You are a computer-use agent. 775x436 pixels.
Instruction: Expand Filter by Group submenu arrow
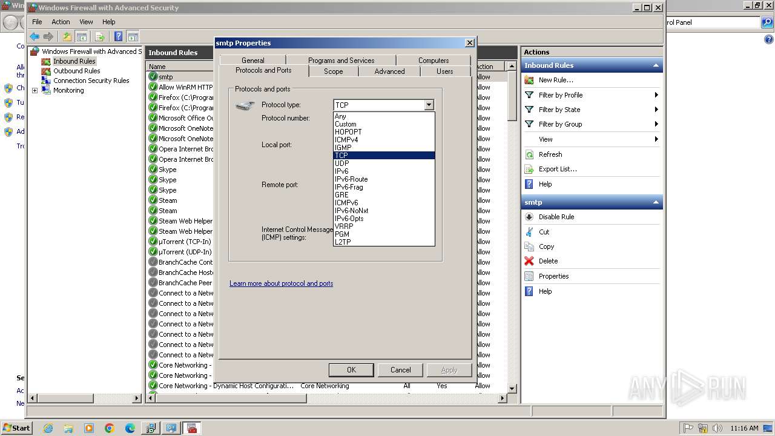point(656,124)
